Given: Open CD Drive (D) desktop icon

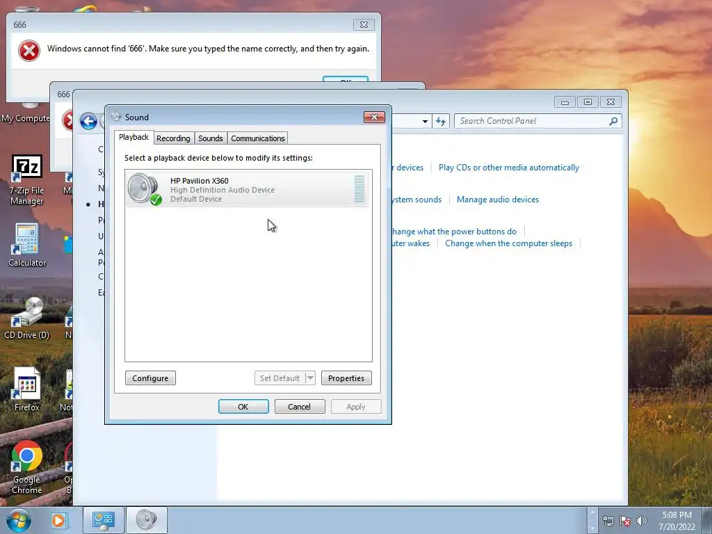Looking at the screenshot, I should [x=27, y=318].
